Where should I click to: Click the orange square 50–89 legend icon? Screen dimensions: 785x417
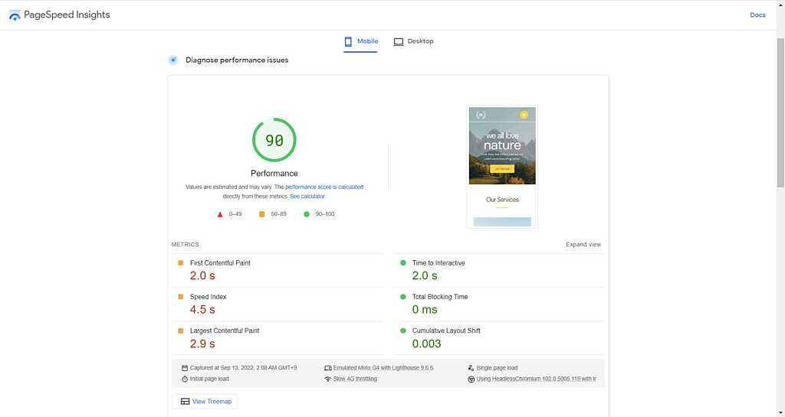(261, 214)
